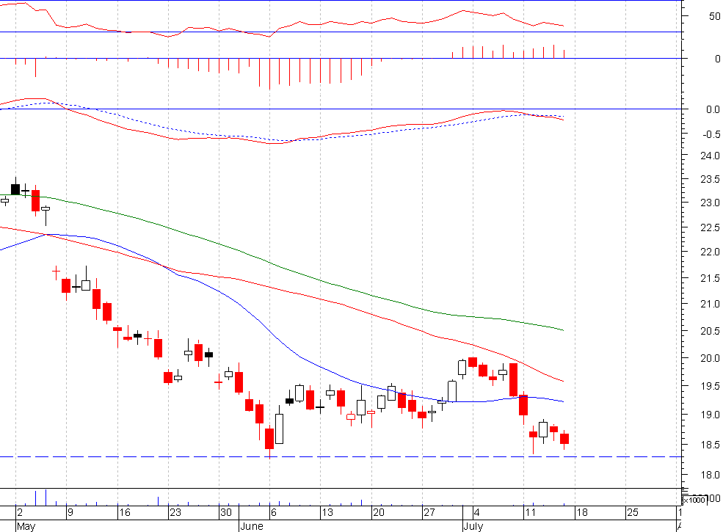Screen dimensions: 723x532
Task: Select the 18.0 price axis label
Action: pos(710,475)
